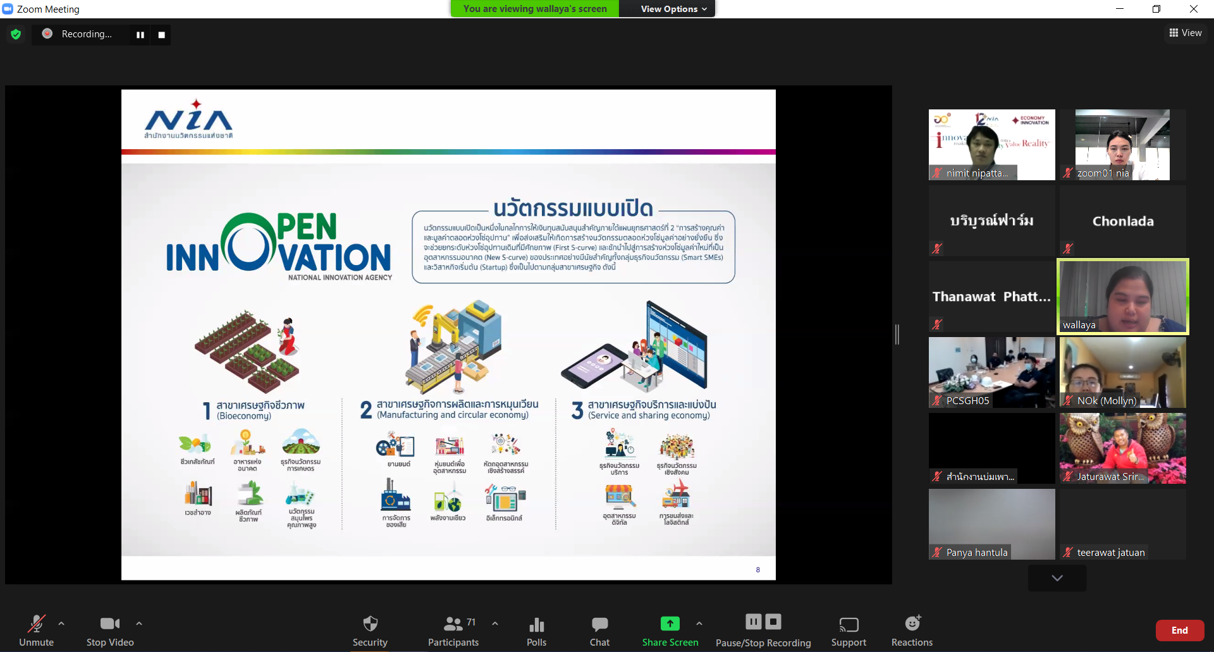Restore down the Zoom window

(x=1156, y=9)
